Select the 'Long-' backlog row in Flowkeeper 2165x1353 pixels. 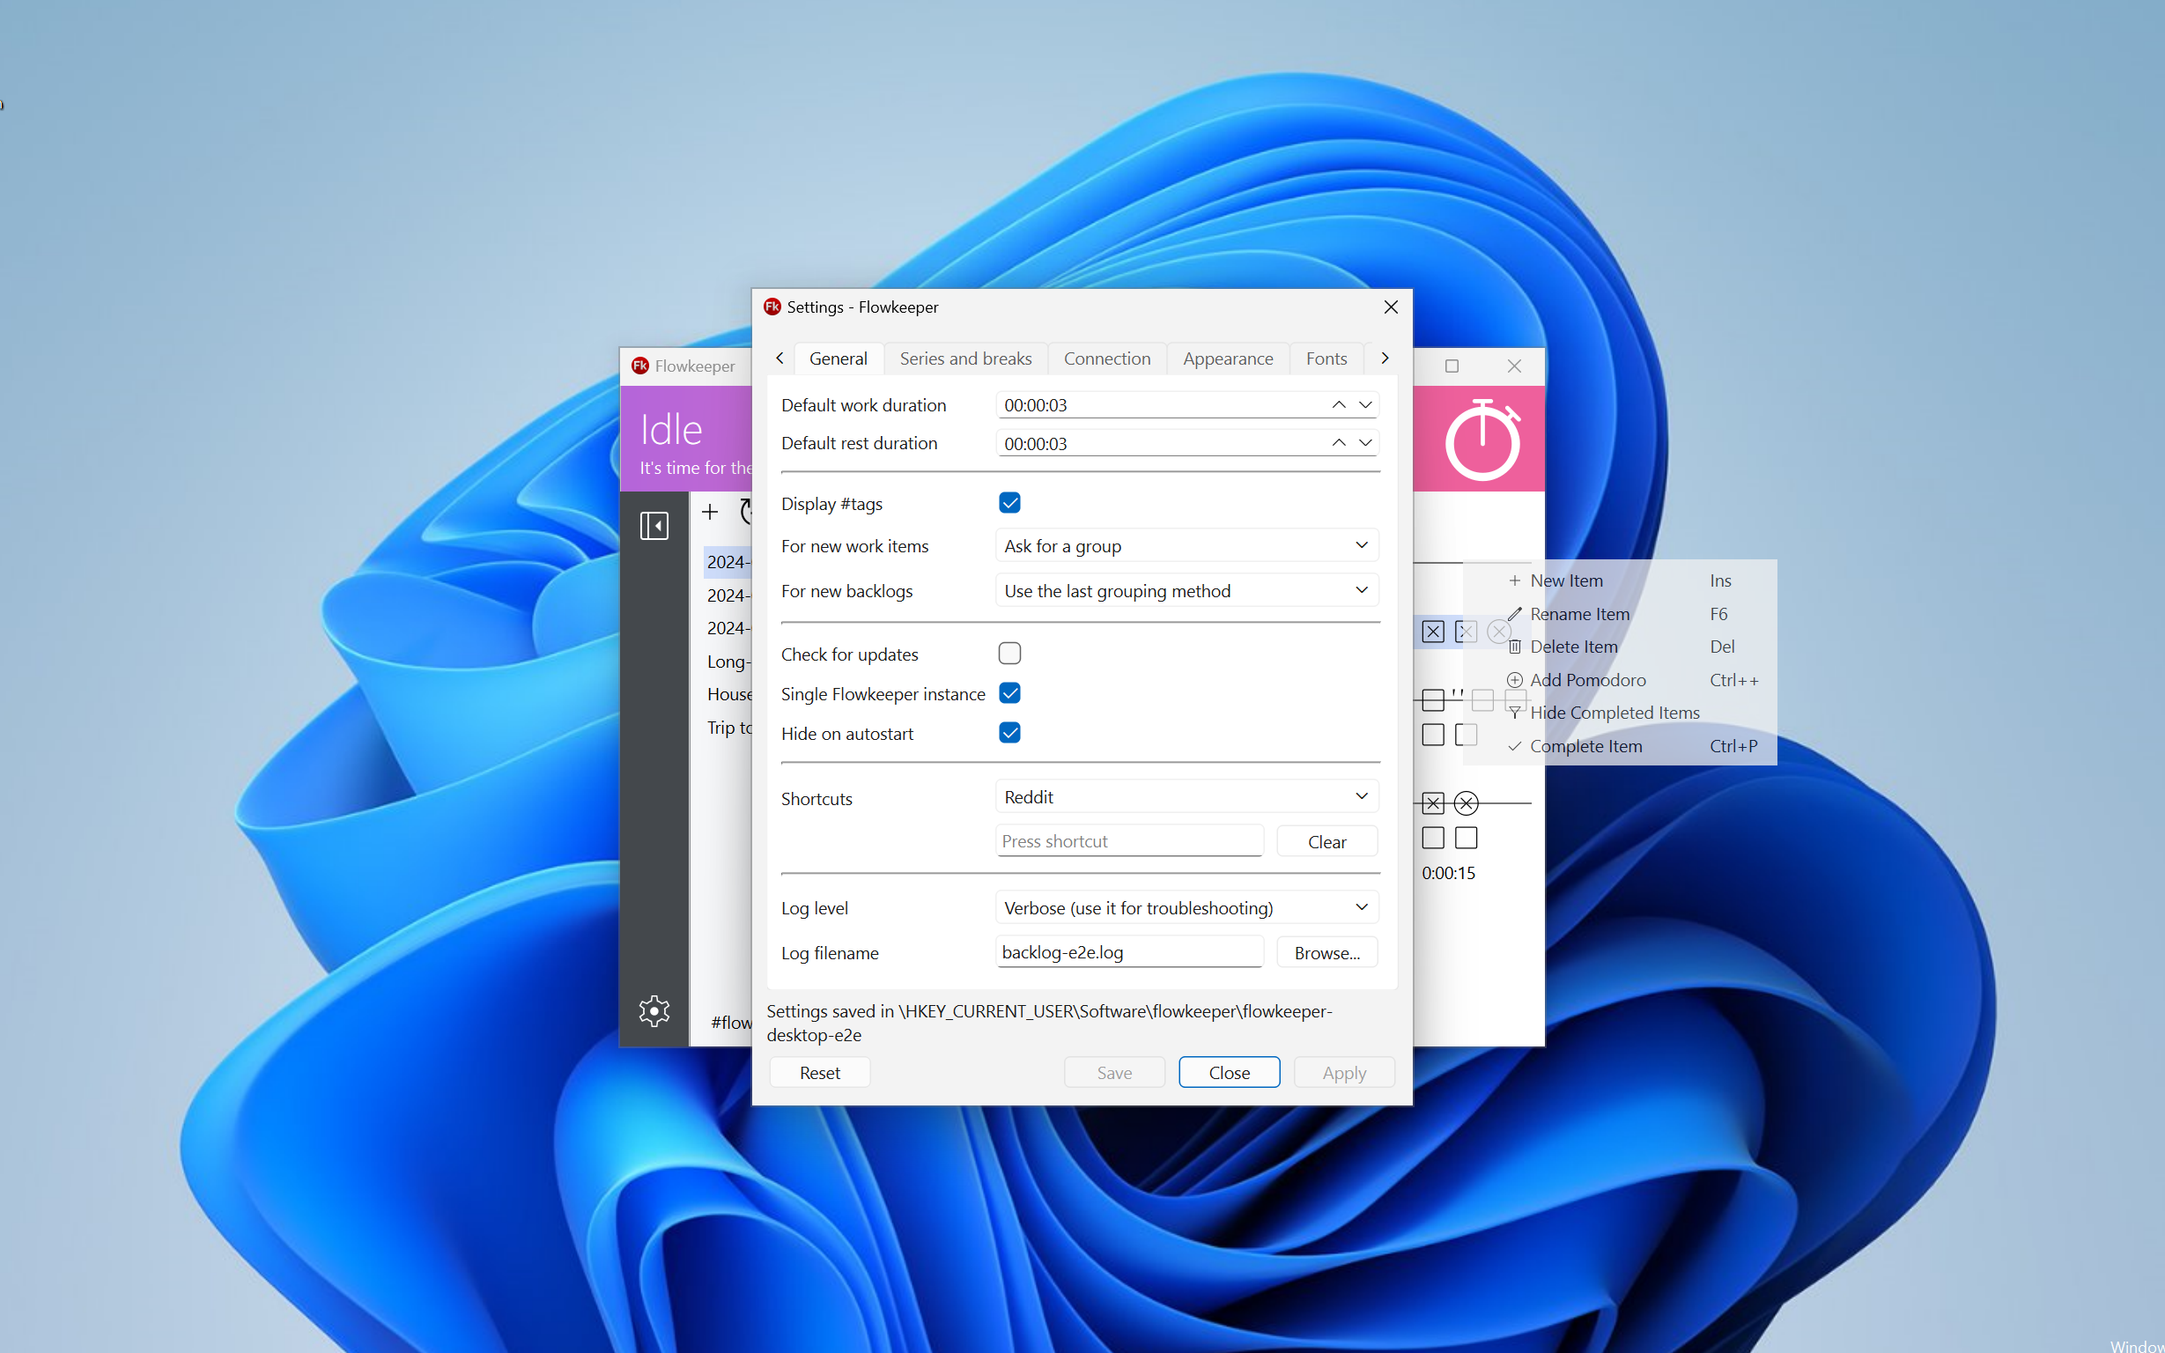[x=728, y=662]
